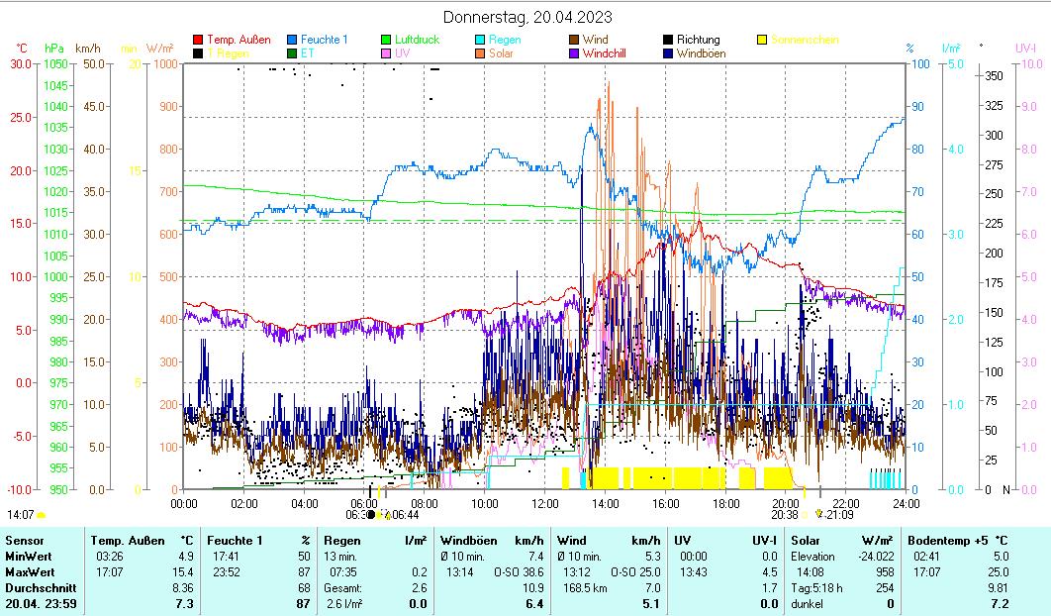Image resolution: width=1051 pixels, height=616 pixels.
Task: Click the chart title Donnerstag, 20.04.2023
Action: [526, 17]
